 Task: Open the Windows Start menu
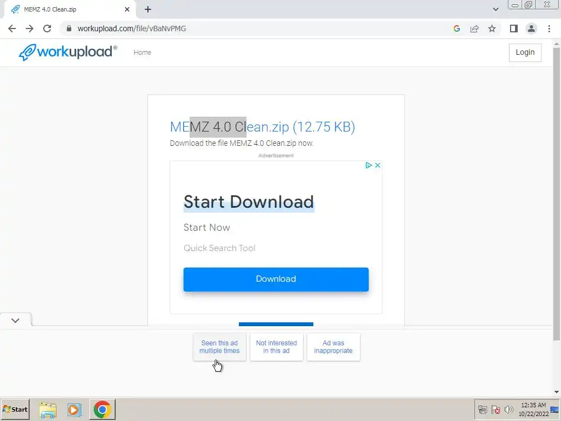pyautogui.click(x=15, y=409)
